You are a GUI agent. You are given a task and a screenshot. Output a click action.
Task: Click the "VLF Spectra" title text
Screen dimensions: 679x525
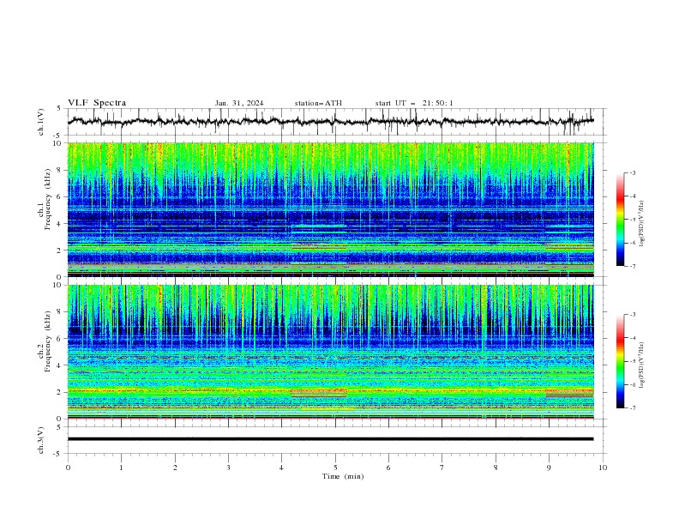(x=97, y=103)
